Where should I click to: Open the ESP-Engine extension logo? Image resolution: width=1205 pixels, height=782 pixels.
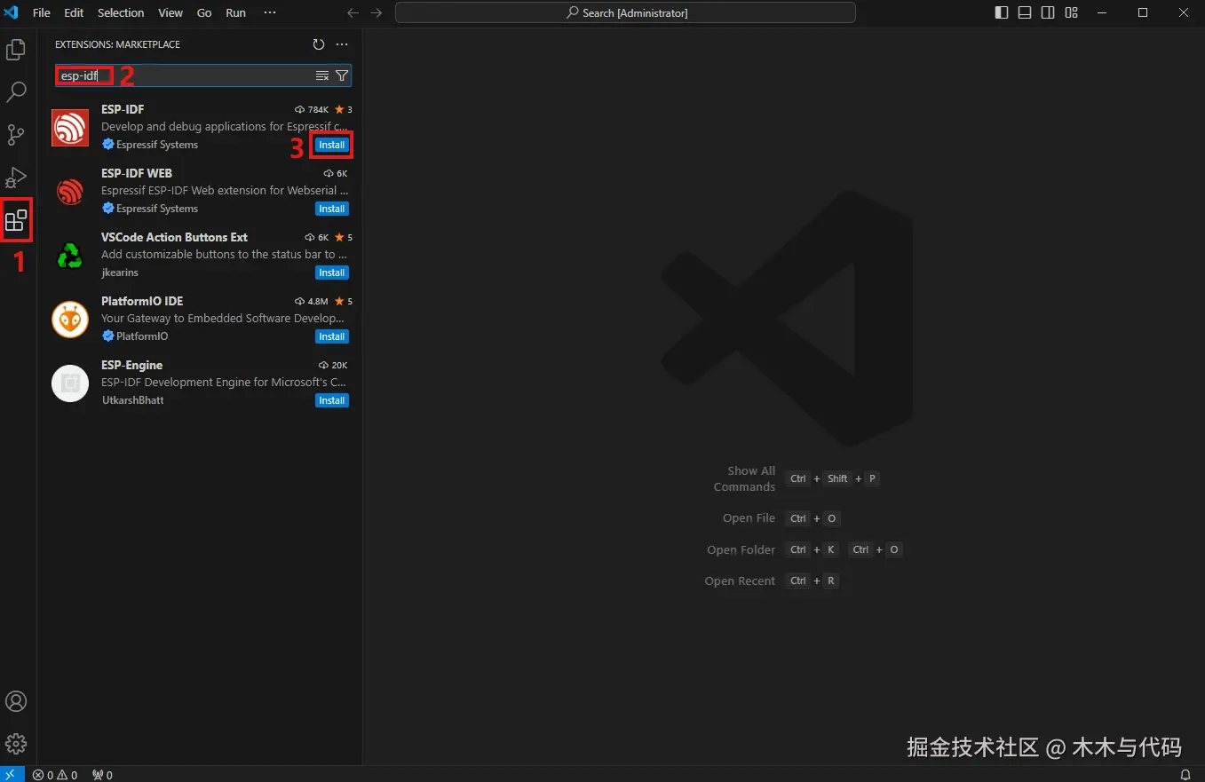click(70, 383)
